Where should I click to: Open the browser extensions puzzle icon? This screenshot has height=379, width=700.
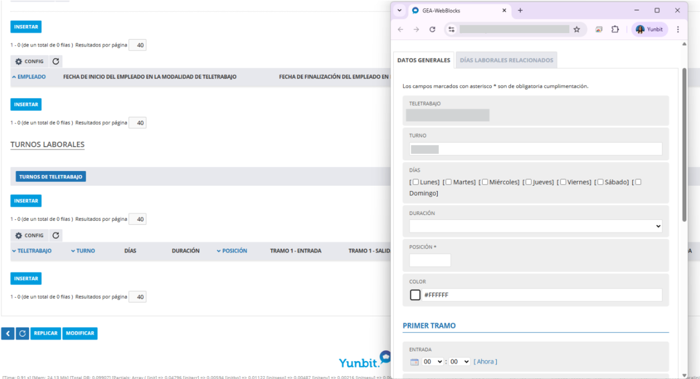click(615, 30)
